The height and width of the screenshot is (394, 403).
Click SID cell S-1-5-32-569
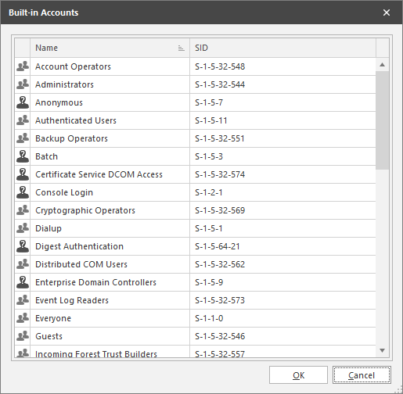pyautogui.click(x=282, y=210)
